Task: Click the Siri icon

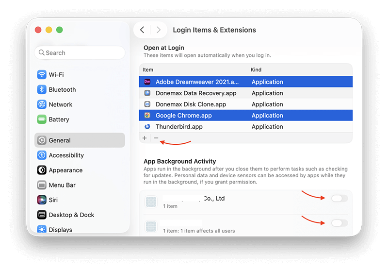Action: click(42, 200)
